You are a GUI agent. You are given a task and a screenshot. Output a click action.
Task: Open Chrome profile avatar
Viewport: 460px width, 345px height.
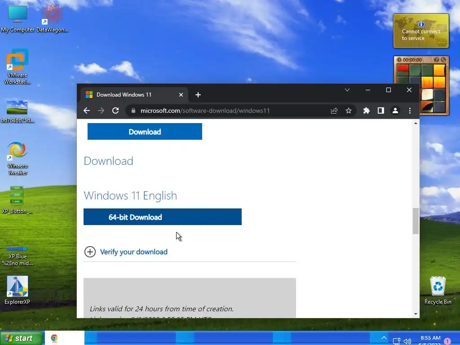click(395, 111)
